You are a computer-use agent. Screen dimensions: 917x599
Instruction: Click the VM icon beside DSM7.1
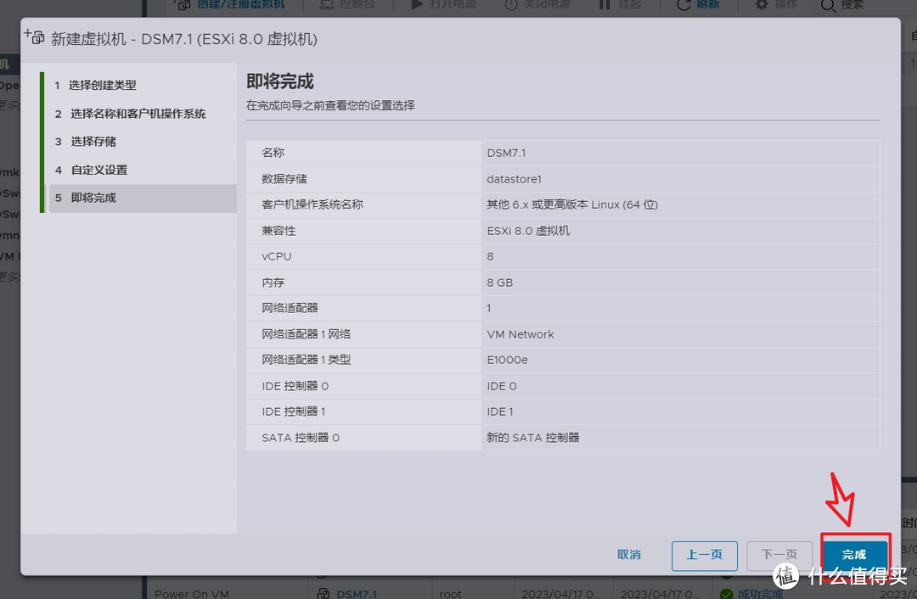coord(326,594)
